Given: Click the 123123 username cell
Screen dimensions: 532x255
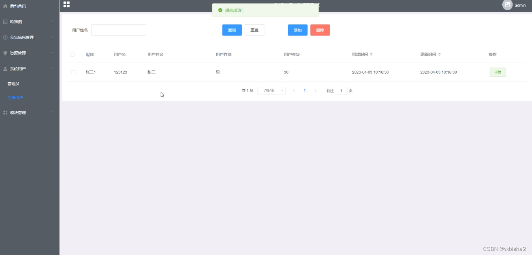Looking at the screenshot, I should [121, 72].
